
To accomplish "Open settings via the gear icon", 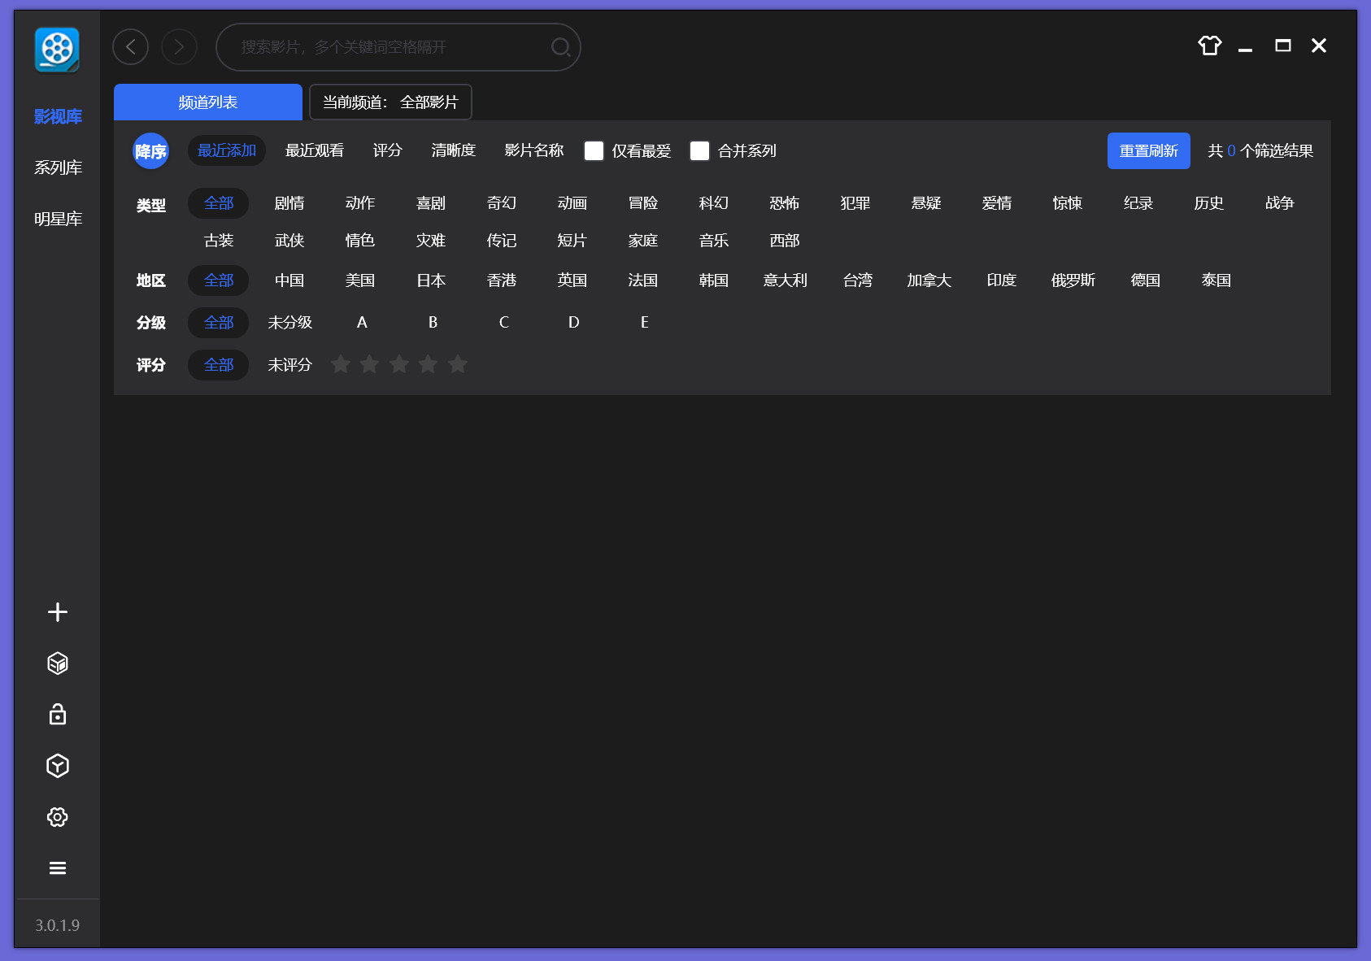I will 57,817.
